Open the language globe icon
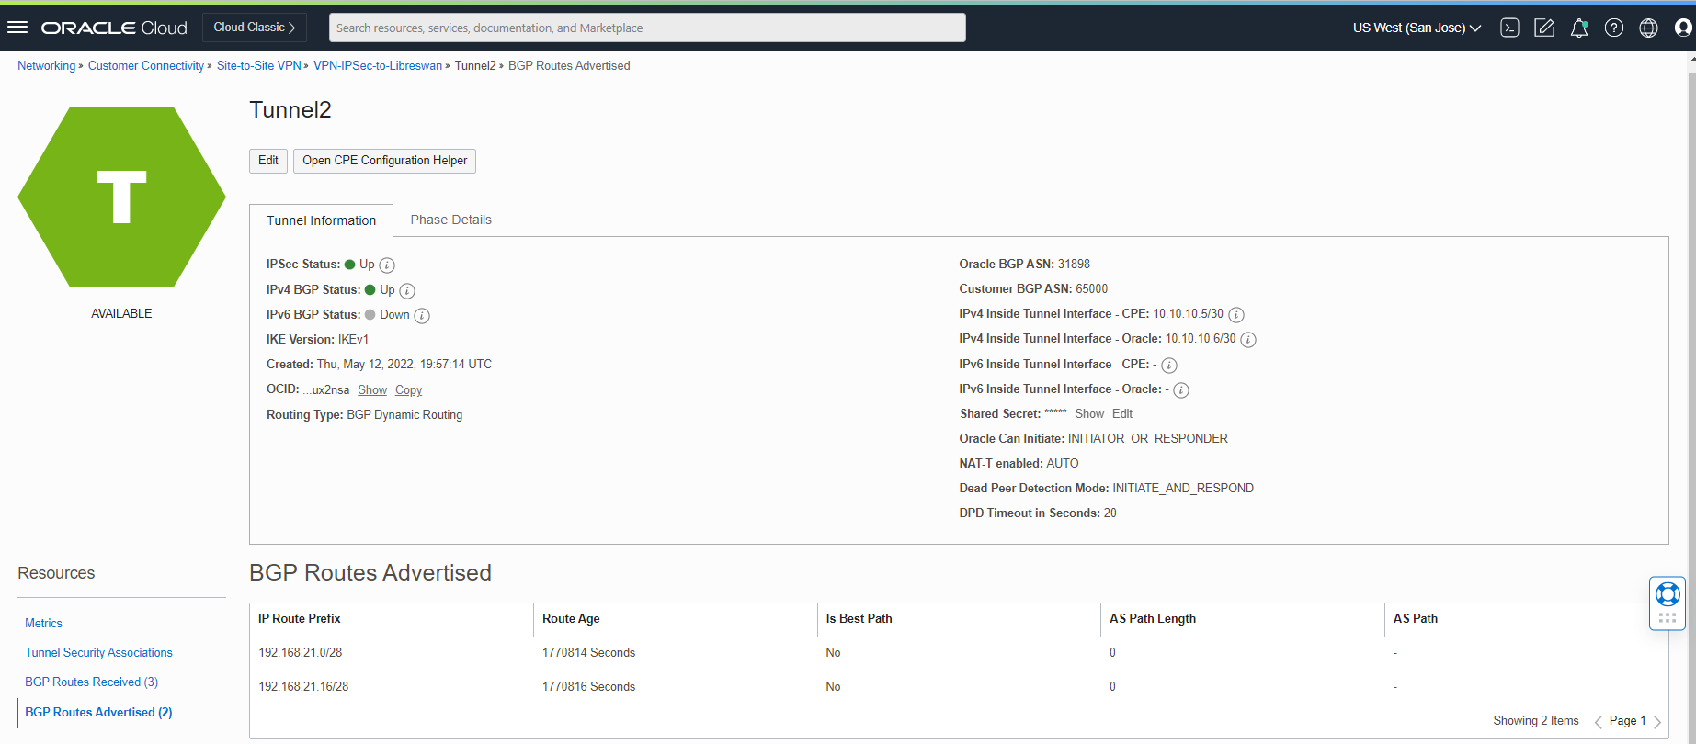 click(x=1649, y=28)
